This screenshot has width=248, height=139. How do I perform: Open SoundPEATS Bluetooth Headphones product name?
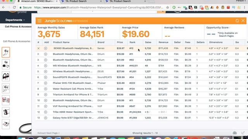coord(72,77)
